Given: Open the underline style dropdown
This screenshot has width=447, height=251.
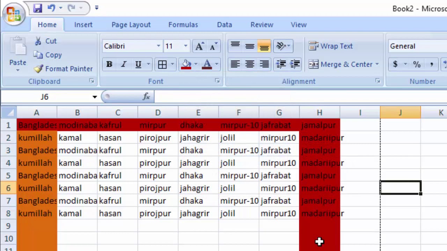Looking at the screenshot, I should (x=148, y=64).
